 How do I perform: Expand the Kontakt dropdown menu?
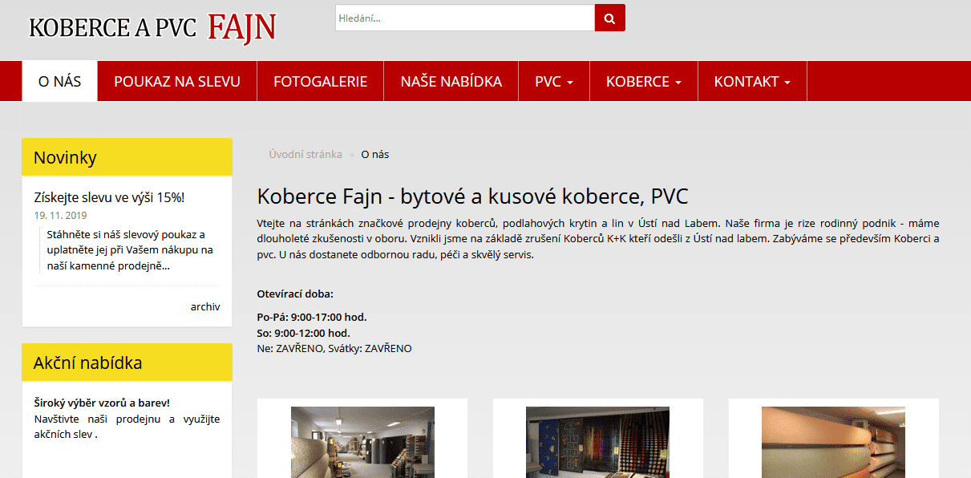point(752,81)
